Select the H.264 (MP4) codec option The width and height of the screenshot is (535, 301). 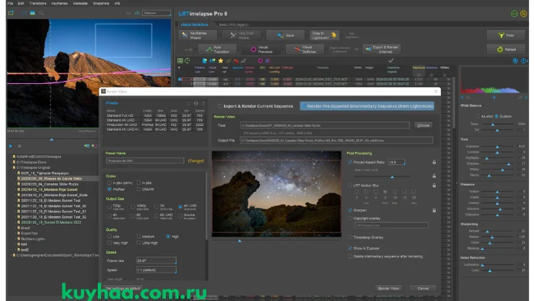click(109, 183)
